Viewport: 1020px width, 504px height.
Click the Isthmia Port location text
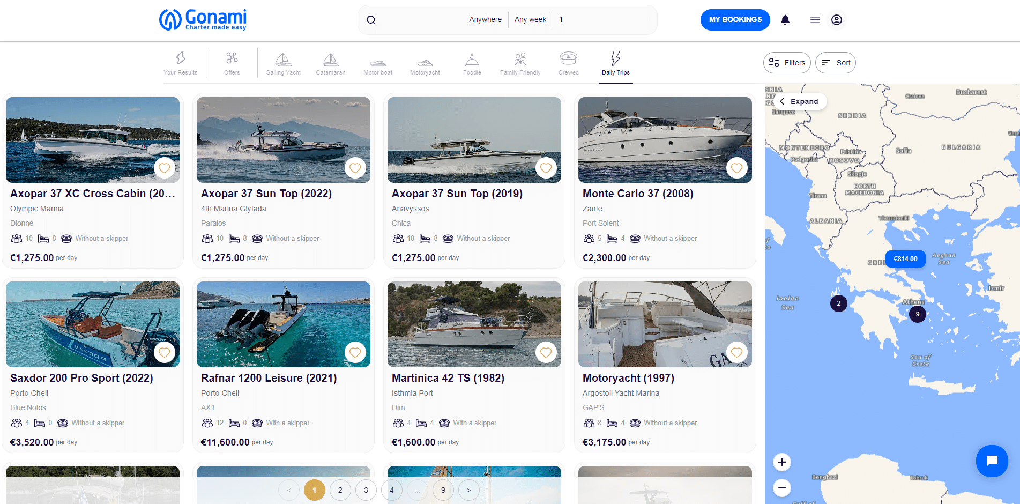click(412, 393)
